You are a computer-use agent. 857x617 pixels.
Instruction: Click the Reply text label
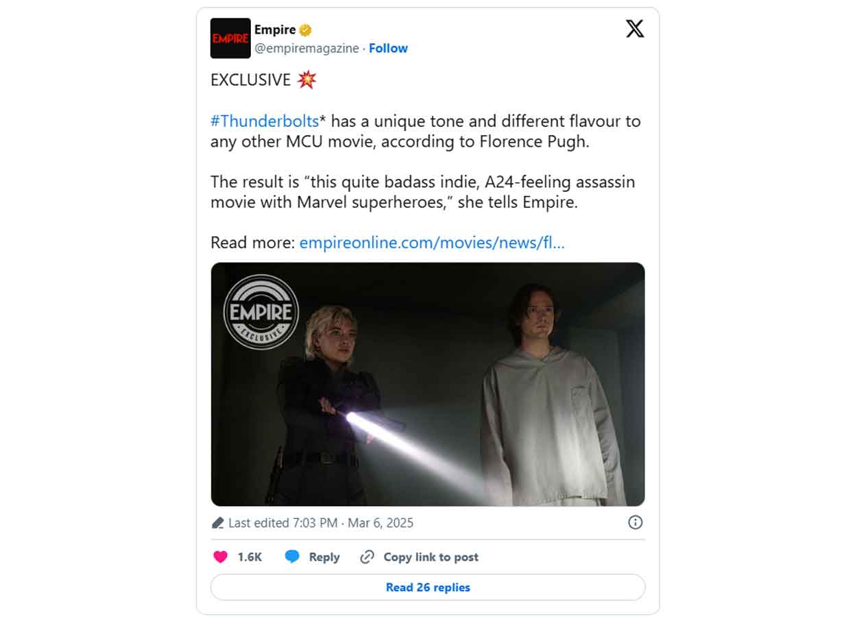pos(324,557)
